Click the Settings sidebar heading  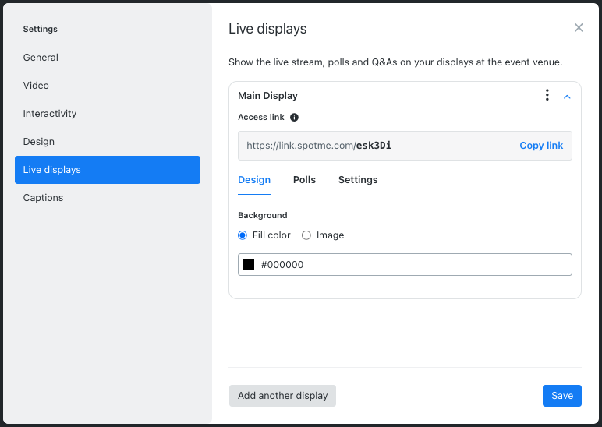[41, 29]
